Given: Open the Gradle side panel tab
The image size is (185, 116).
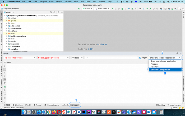Looking at the screenshot, I should point(184,15).
